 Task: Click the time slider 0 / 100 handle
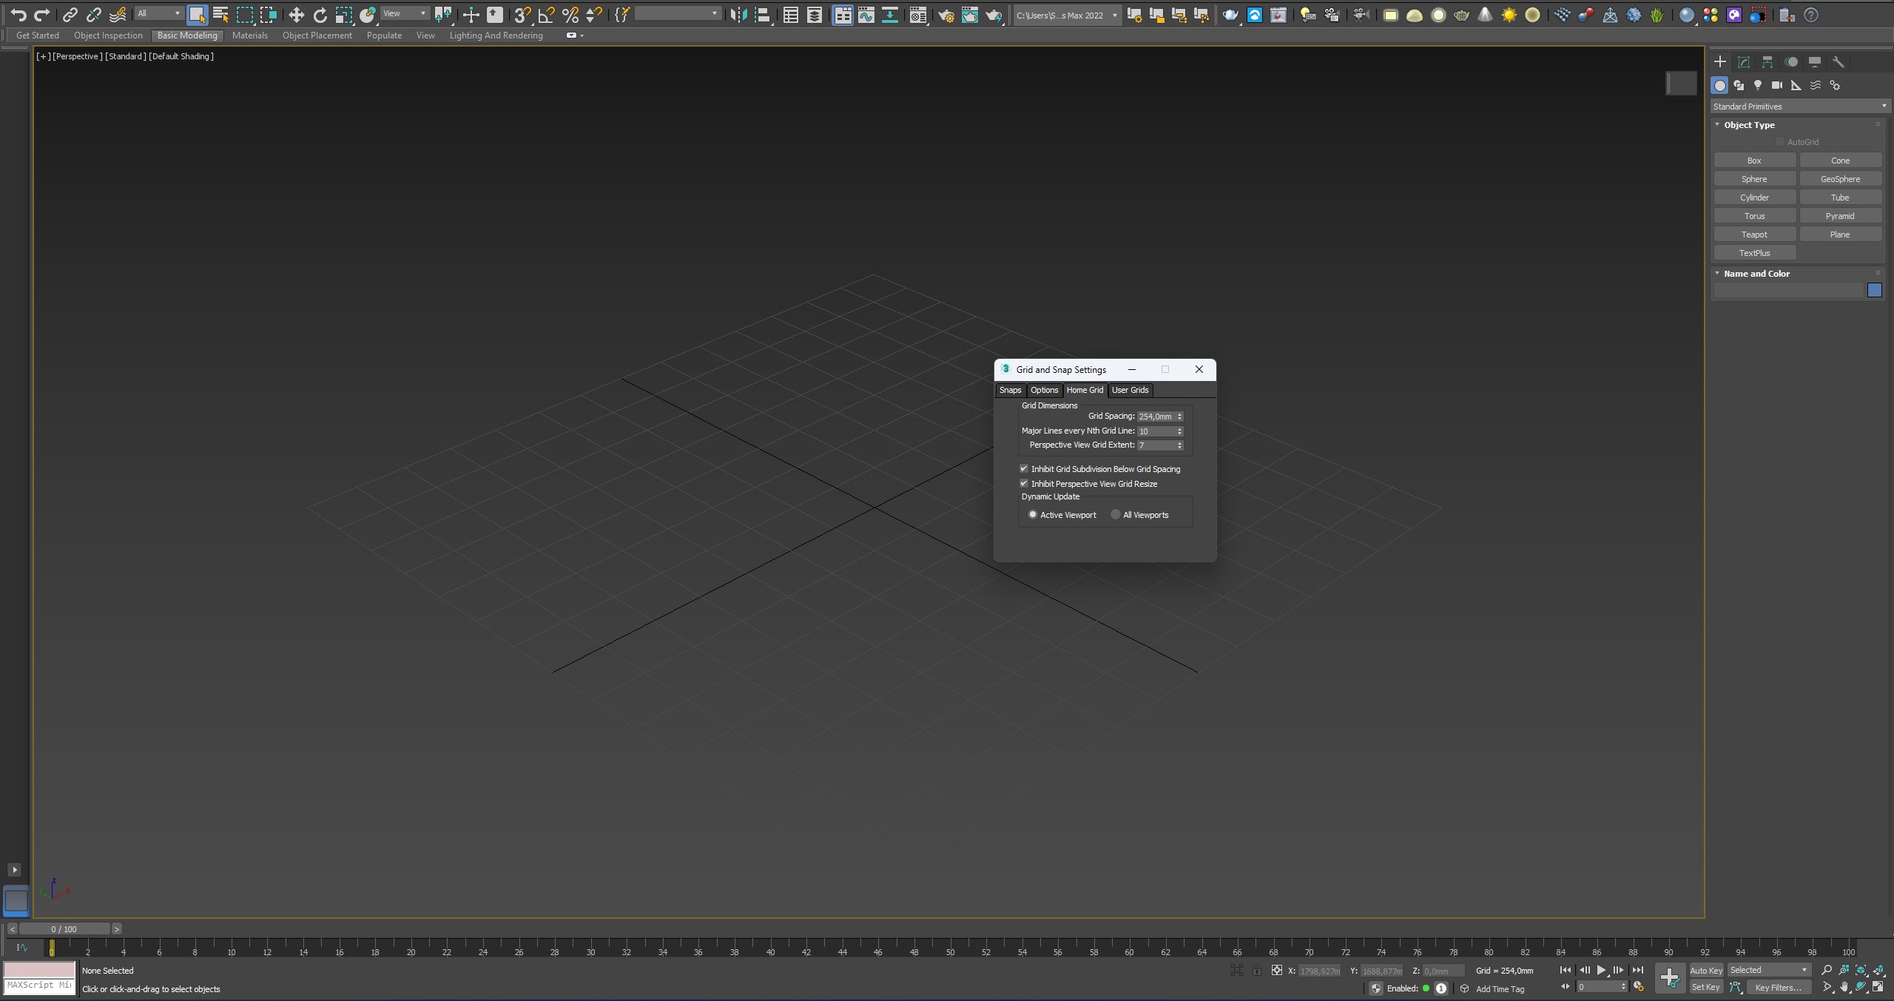(x=64, y=928)
